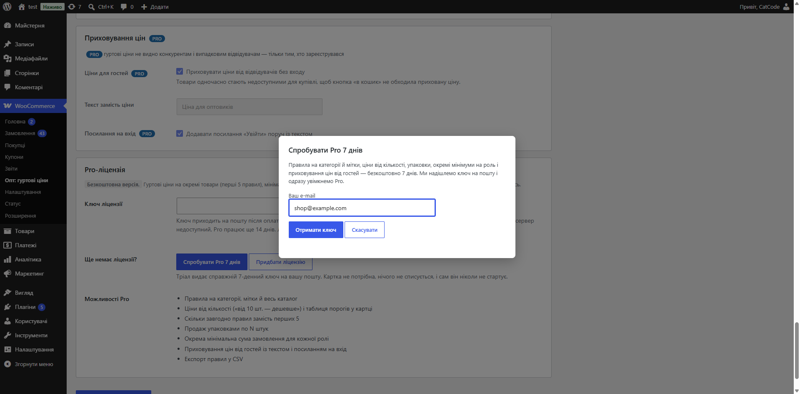The height and width of the screenshot is (394, 800).
Task: Click the Товари products icon
Action: (7, 231)
